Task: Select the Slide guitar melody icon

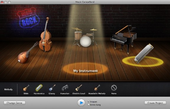Action: 26,88
